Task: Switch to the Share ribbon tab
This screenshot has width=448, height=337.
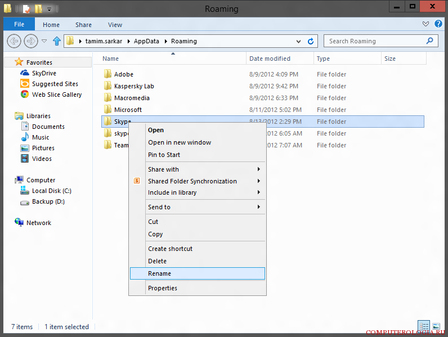Action: [x=83, y=25]
